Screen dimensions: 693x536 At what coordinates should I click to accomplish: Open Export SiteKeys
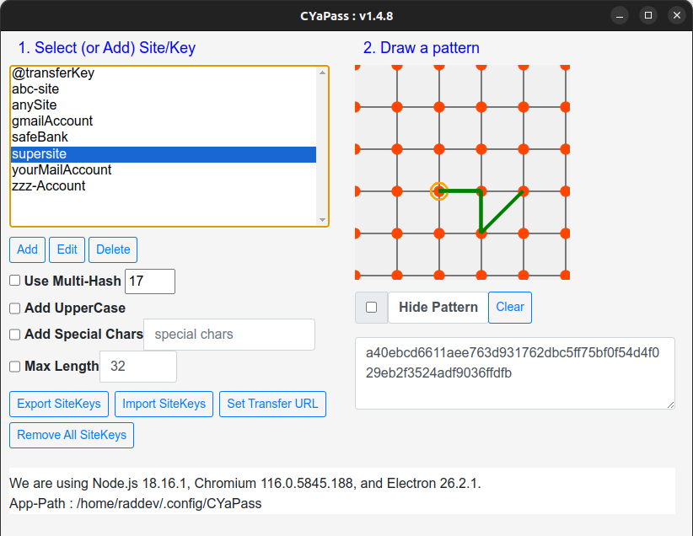tap(59, 404)
